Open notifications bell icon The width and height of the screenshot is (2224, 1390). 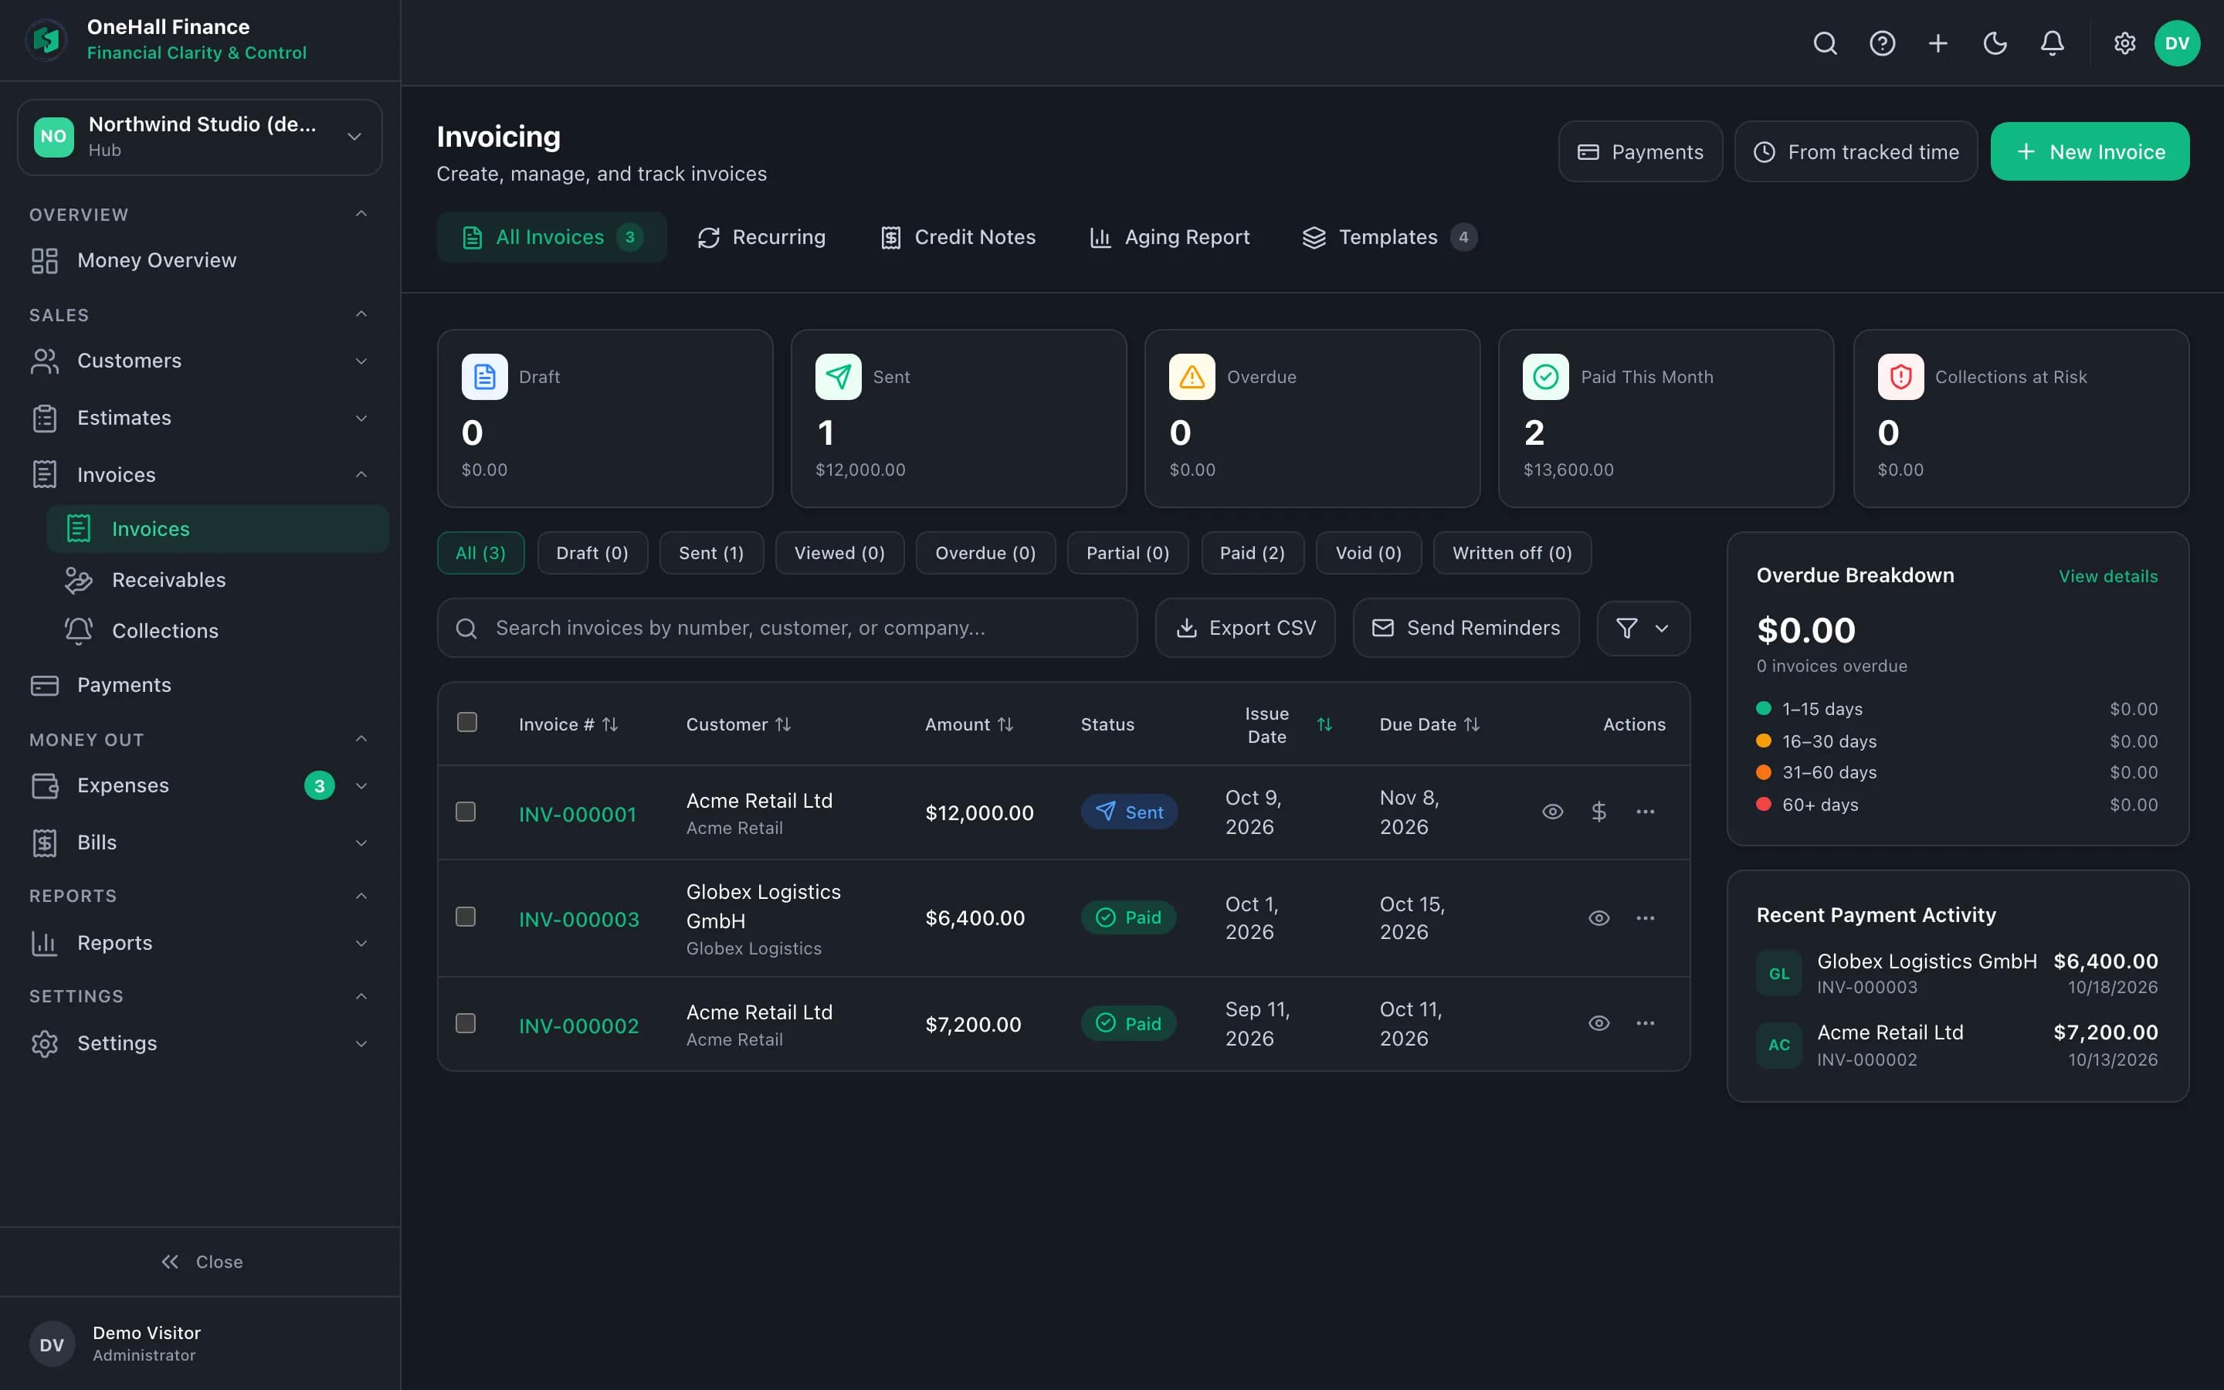[2052, 43]
